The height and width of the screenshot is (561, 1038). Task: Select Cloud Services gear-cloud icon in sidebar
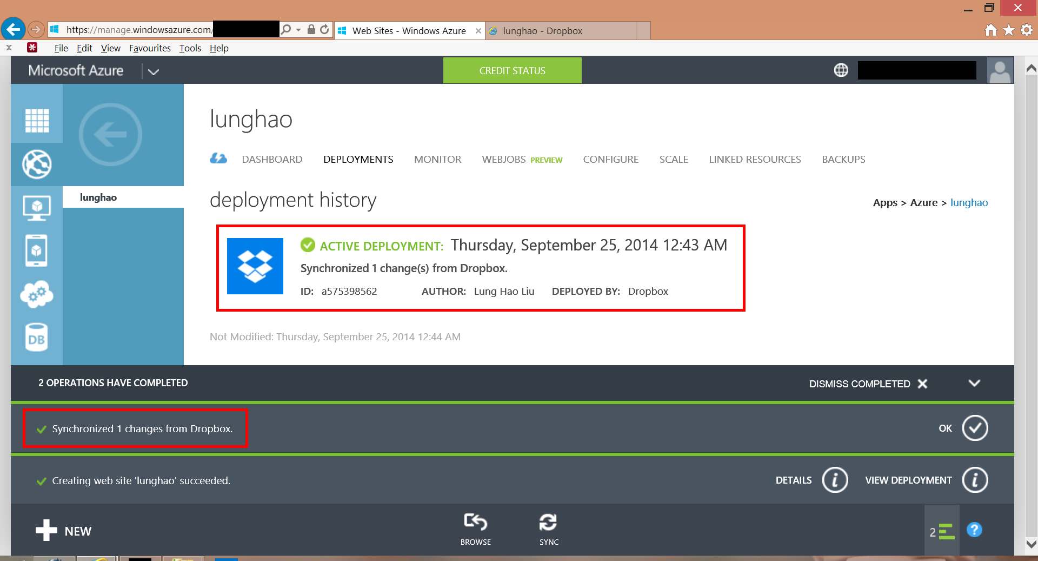point(37,294)
